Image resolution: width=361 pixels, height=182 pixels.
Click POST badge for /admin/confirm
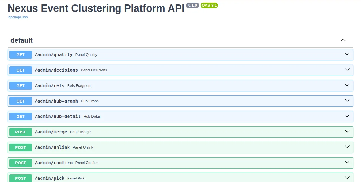pos(21,163)
